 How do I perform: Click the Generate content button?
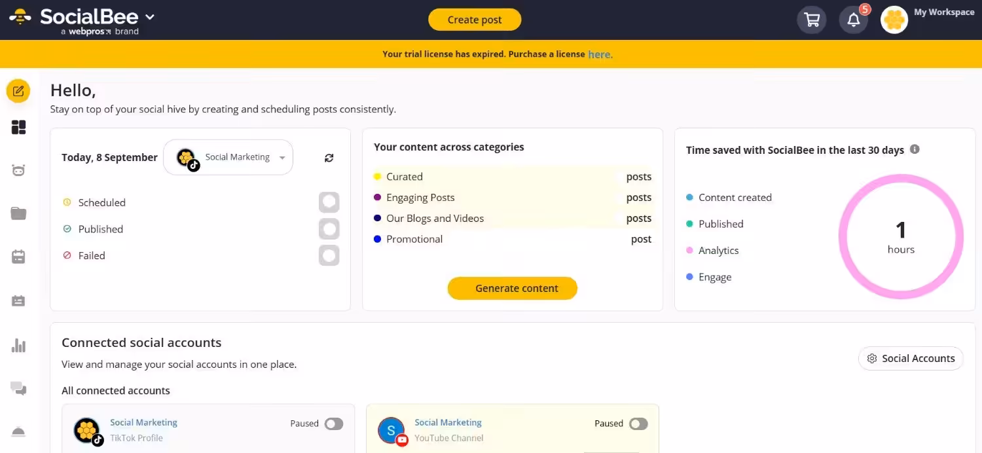click(513, 288)
